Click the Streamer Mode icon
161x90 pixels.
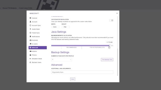[x=30, y=58]
